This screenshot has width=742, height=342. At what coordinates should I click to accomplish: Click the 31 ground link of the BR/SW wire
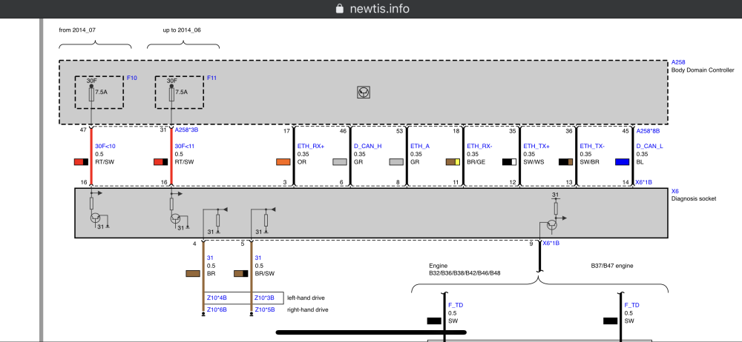point(258,258)
